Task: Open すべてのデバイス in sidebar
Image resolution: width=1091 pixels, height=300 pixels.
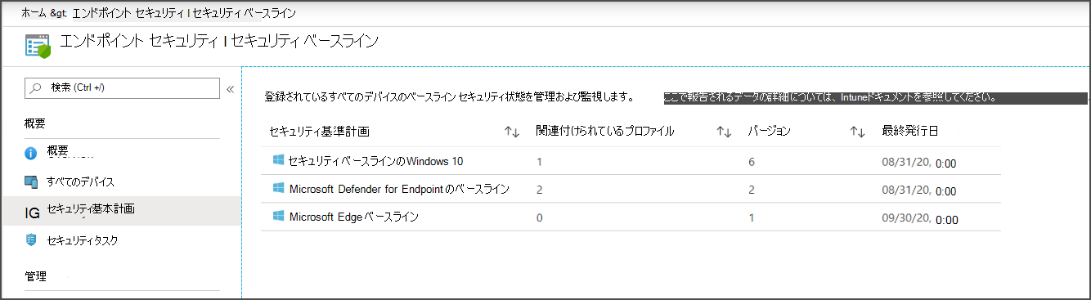Action: (x=80, y=181)
